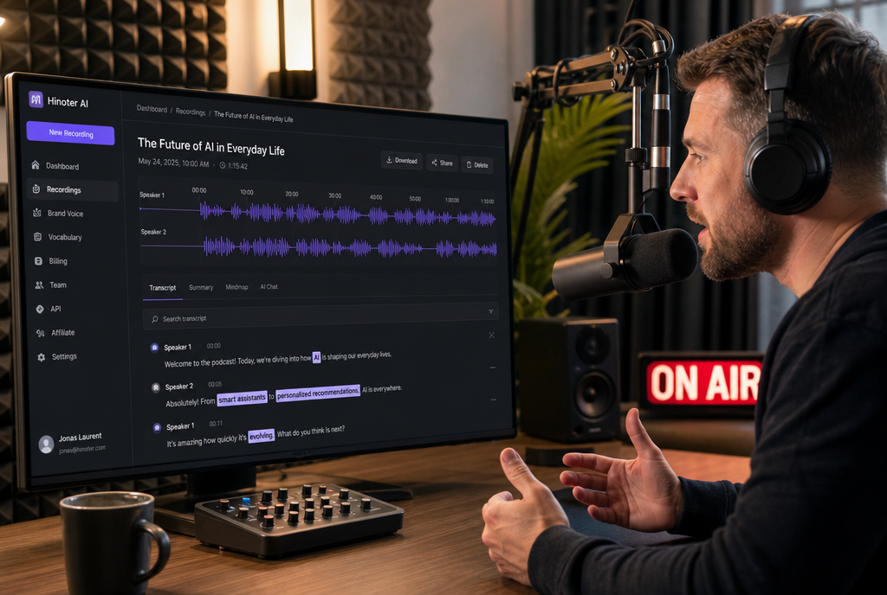Jump to the 20:00 timeline marker
This screenshot has height=595, width=887.
291,194
